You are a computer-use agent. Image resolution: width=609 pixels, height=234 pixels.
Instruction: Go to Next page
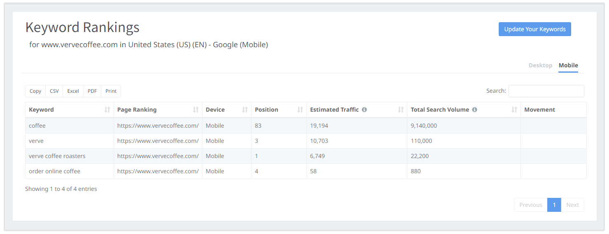(x=572, y=205)
